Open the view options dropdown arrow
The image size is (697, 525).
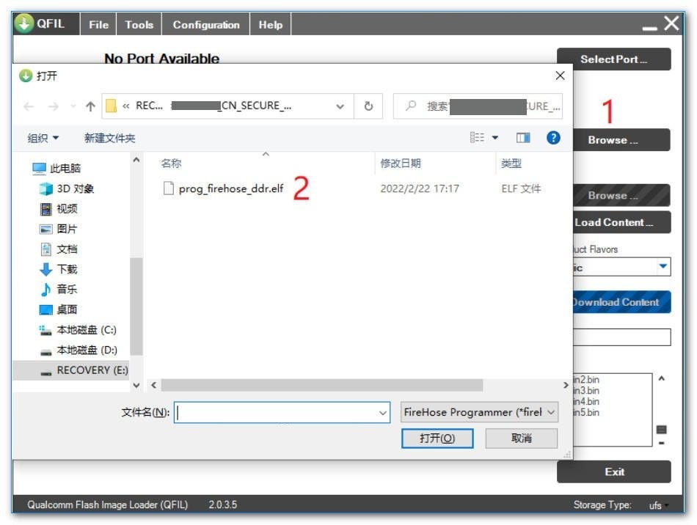495,138
